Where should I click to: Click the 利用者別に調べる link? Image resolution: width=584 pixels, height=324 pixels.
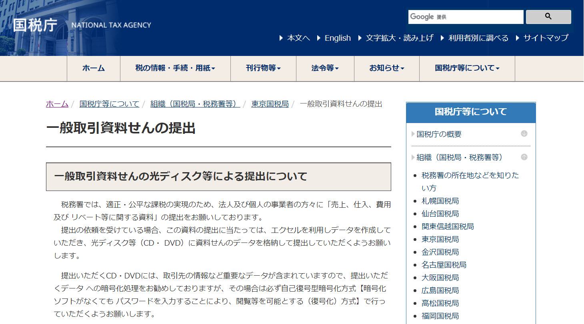tap(478, 38)
